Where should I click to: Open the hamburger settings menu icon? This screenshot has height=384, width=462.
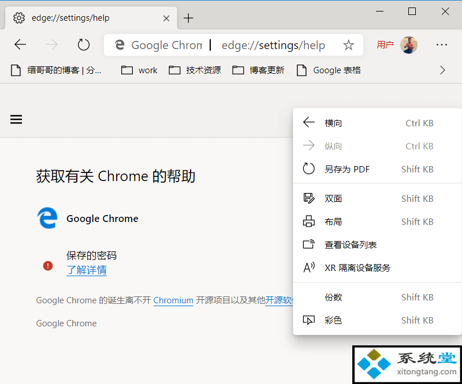pyautogui.click(x=16, y=119)
